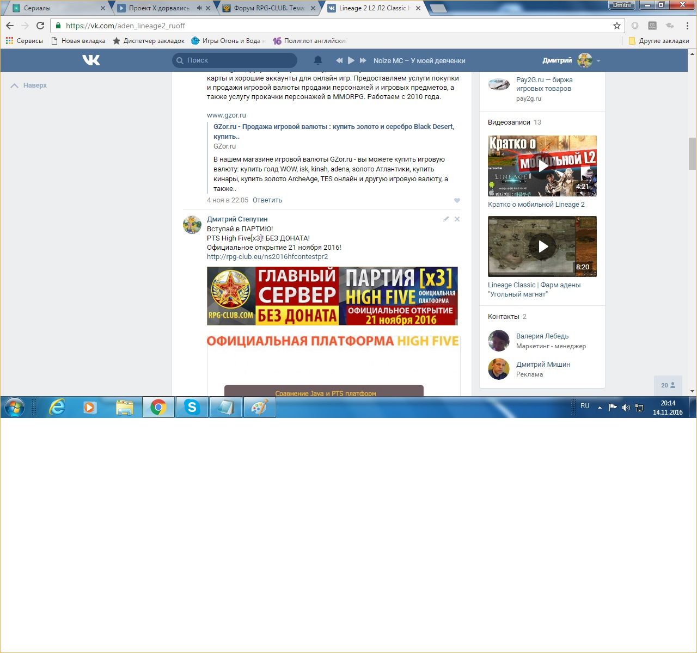Screen dimensions: 697x653
Task: Open the Полиглот английский bookmark
Action: (309, 41)
